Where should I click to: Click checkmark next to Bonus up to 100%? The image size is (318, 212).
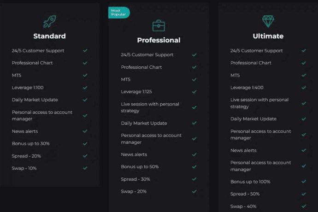304,182
